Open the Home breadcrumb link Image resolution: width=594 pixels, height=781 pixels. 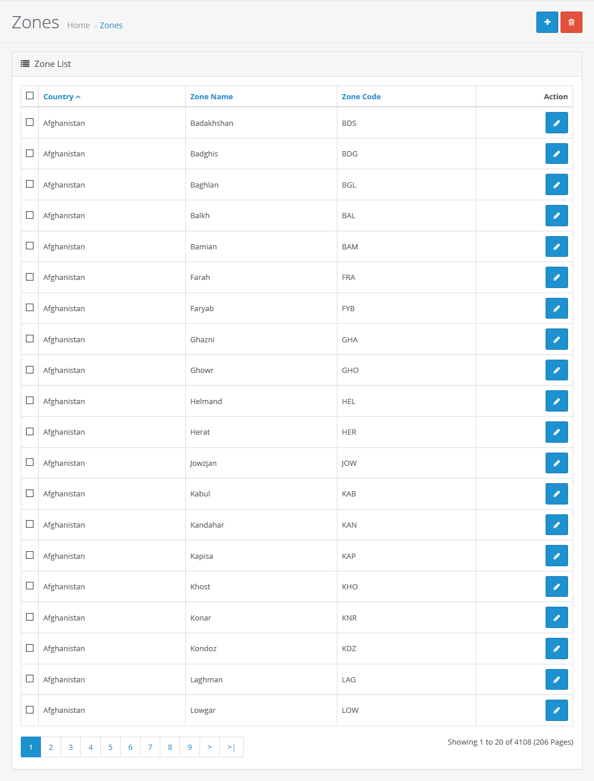[78, 25]
